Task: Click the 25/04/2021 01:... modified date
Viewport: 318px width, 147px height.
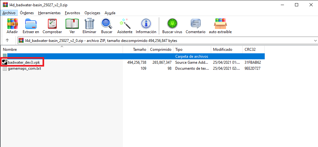Action: coord(227,62)
